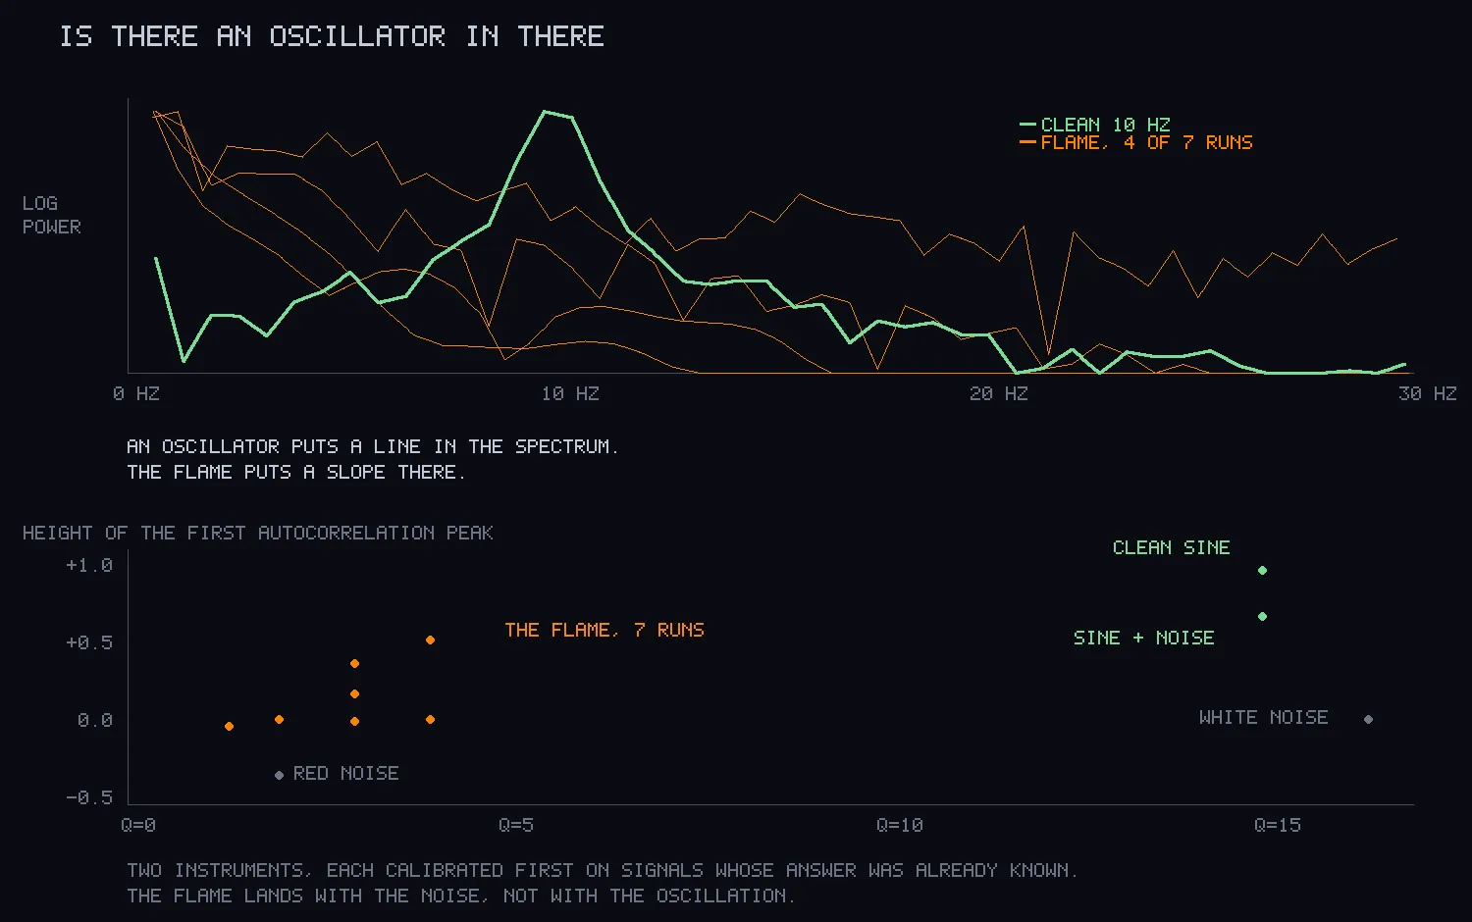
Task: Select the "CLEAN SINE" annotation label
Action: click(x=1172, y=547)
